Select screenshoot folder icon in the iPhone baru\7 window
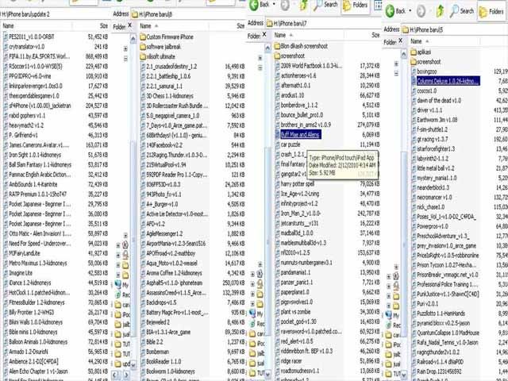Screen dimensions: 508x381 click(x=277, y=56)
